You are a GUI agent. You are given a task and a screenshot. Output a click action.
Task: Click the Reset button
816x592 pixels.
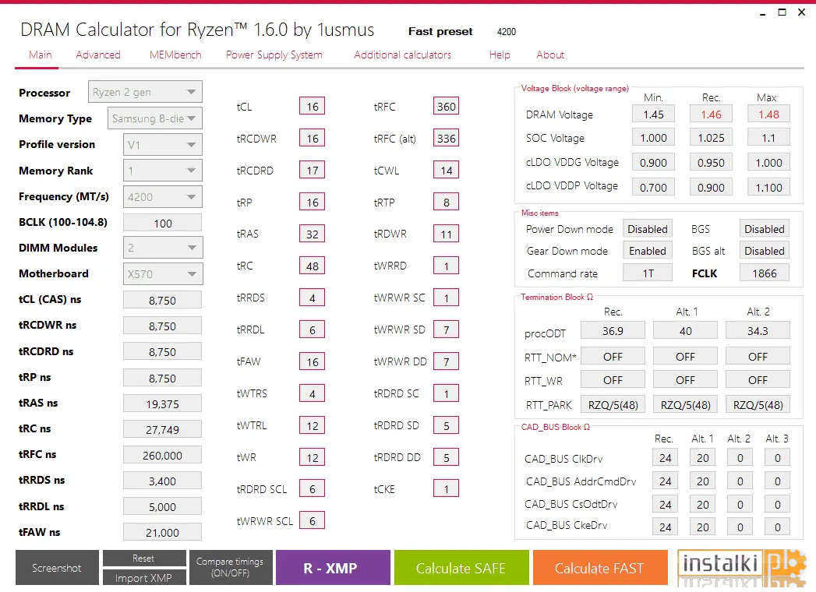pyautogui.click(x=144, y=559)
